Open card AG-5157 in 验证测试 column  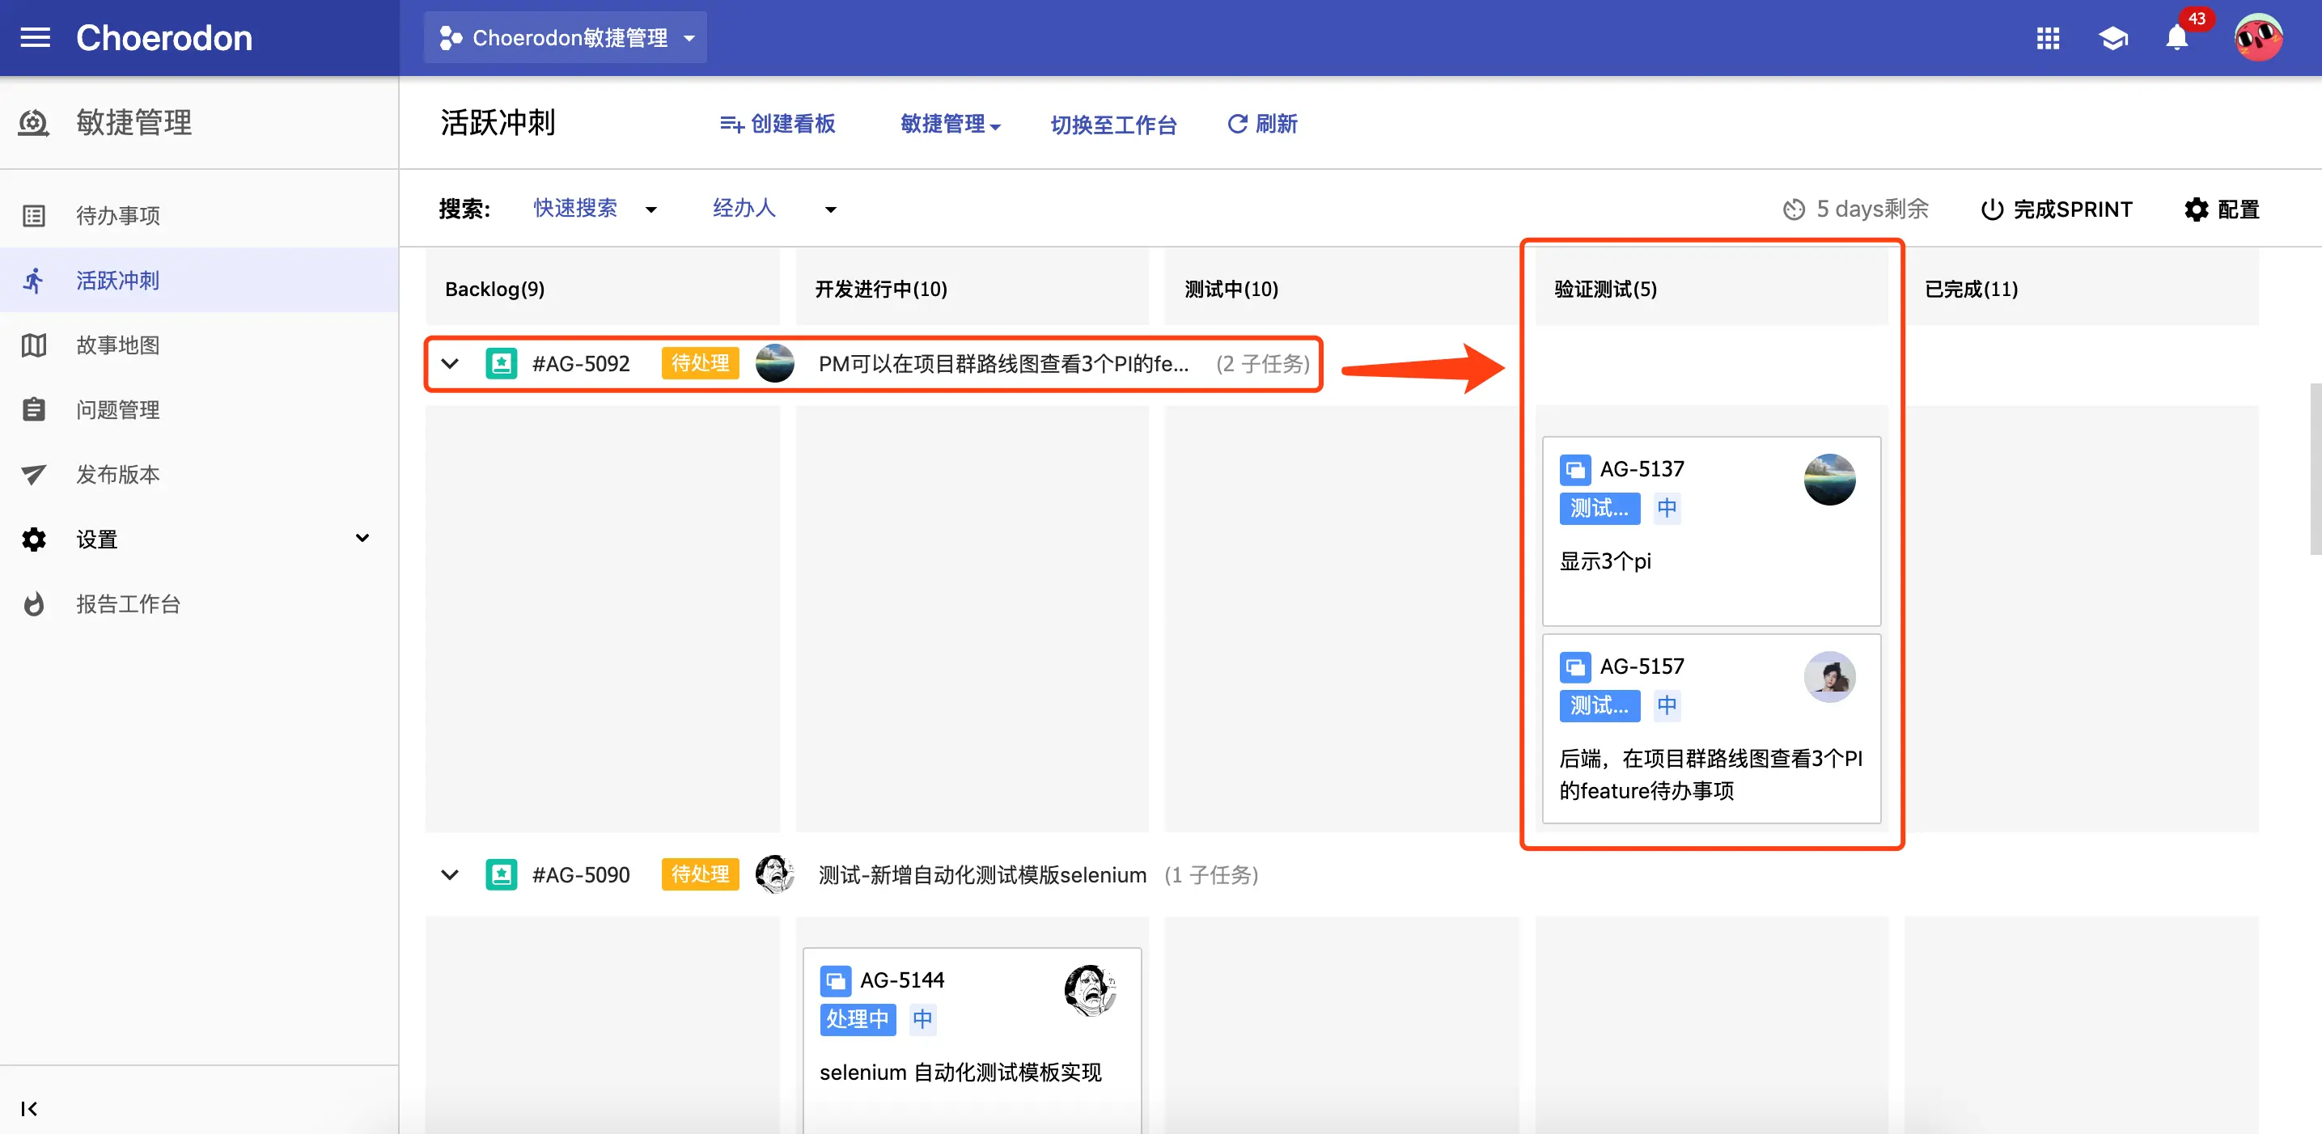point(1710,728)
